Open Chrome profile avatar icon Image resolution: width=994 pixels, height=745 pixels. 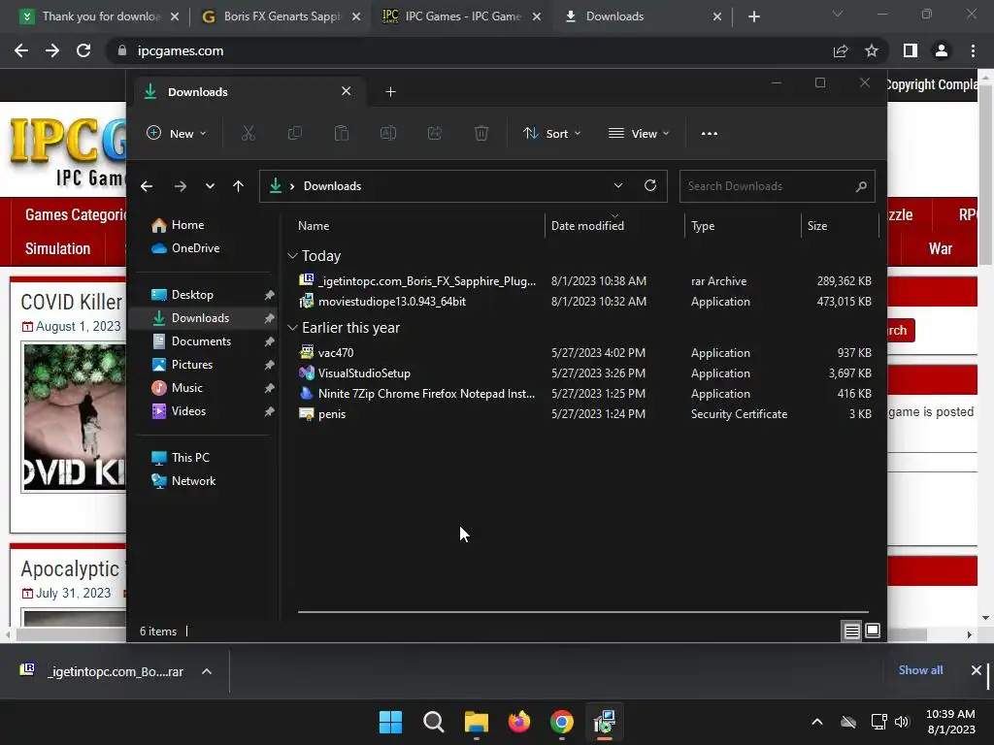click(x=942, y=50)
